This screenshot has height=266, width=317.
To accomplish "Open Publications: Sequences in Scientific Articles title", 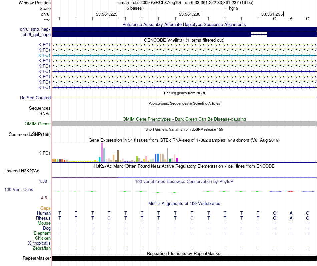I will coord(184,103).
